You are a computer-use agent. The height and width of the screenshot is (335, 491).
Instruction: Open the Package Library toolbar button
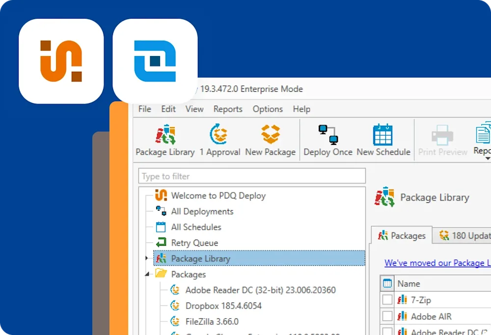point(165,140)
